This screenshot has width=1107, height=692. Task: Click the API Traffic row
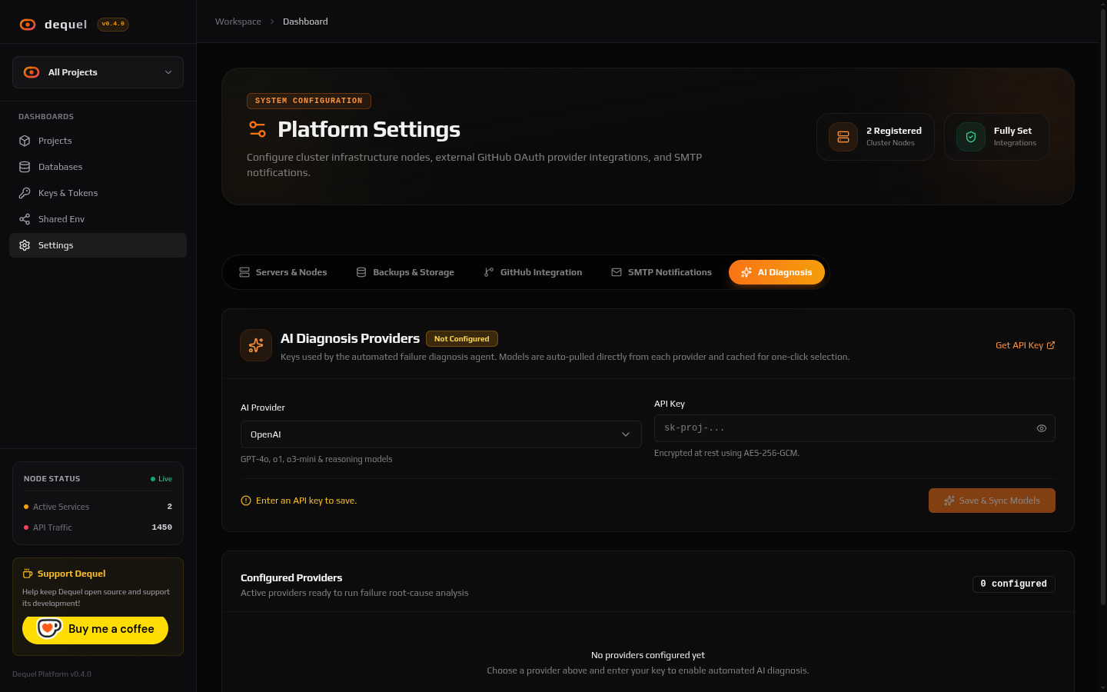pos(98,527)
